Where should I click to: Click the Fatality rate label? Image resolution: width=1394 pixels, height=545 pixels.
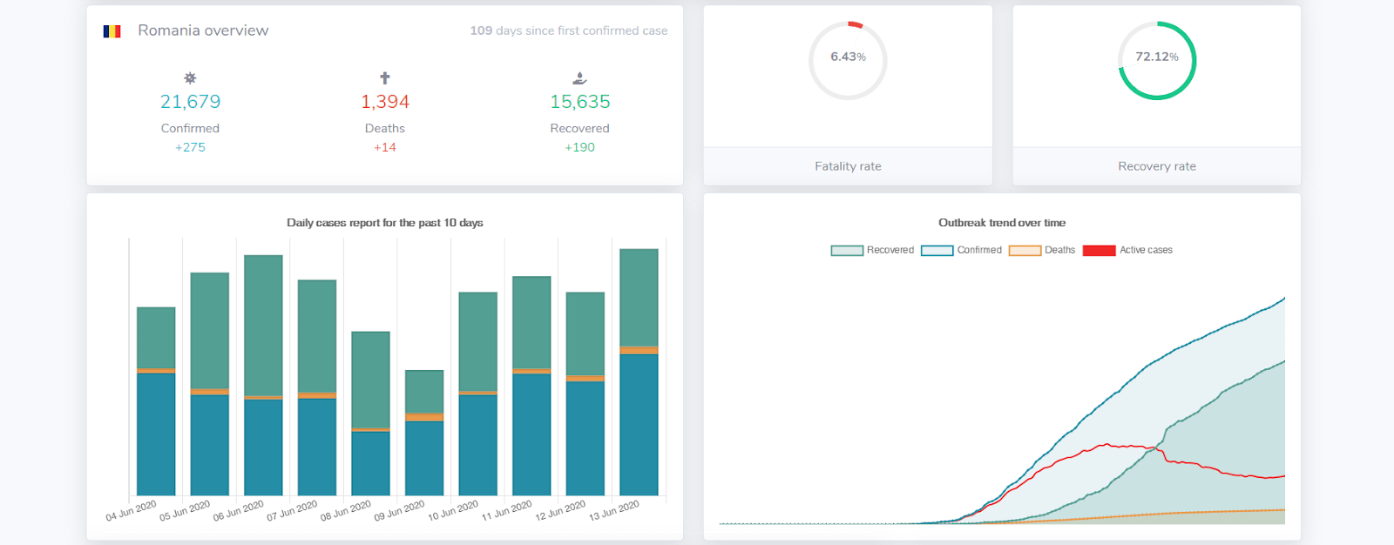click(x=848, y=166)
